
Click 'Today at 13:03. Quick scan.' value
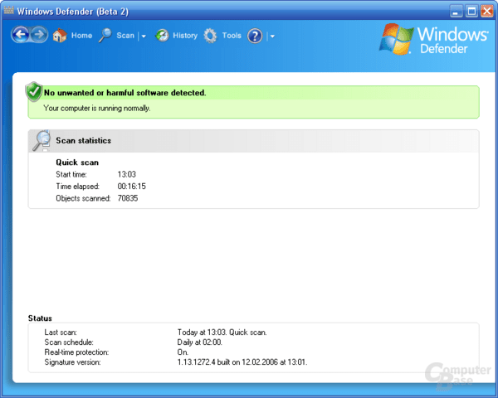(x=222, y=332)
